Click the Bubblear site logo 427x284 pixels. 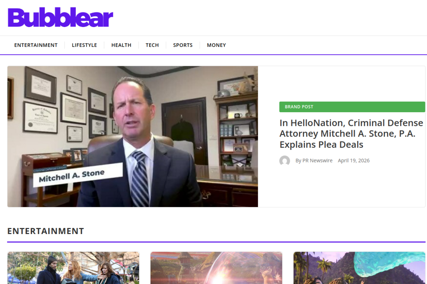pos(60,17)
